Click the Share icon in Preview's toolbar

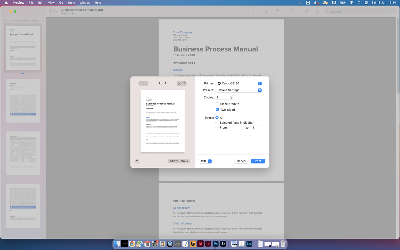click(x=278, y=11)
